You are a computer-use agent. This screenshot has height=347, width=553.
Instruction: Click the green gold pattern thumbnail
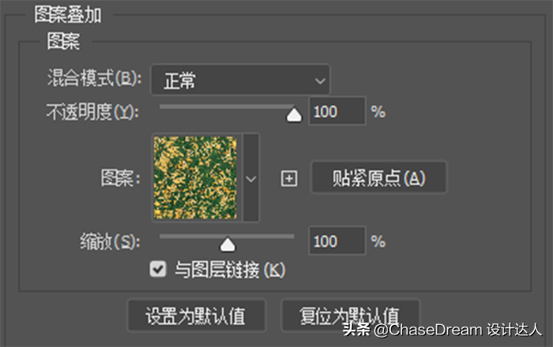point(195,177)
